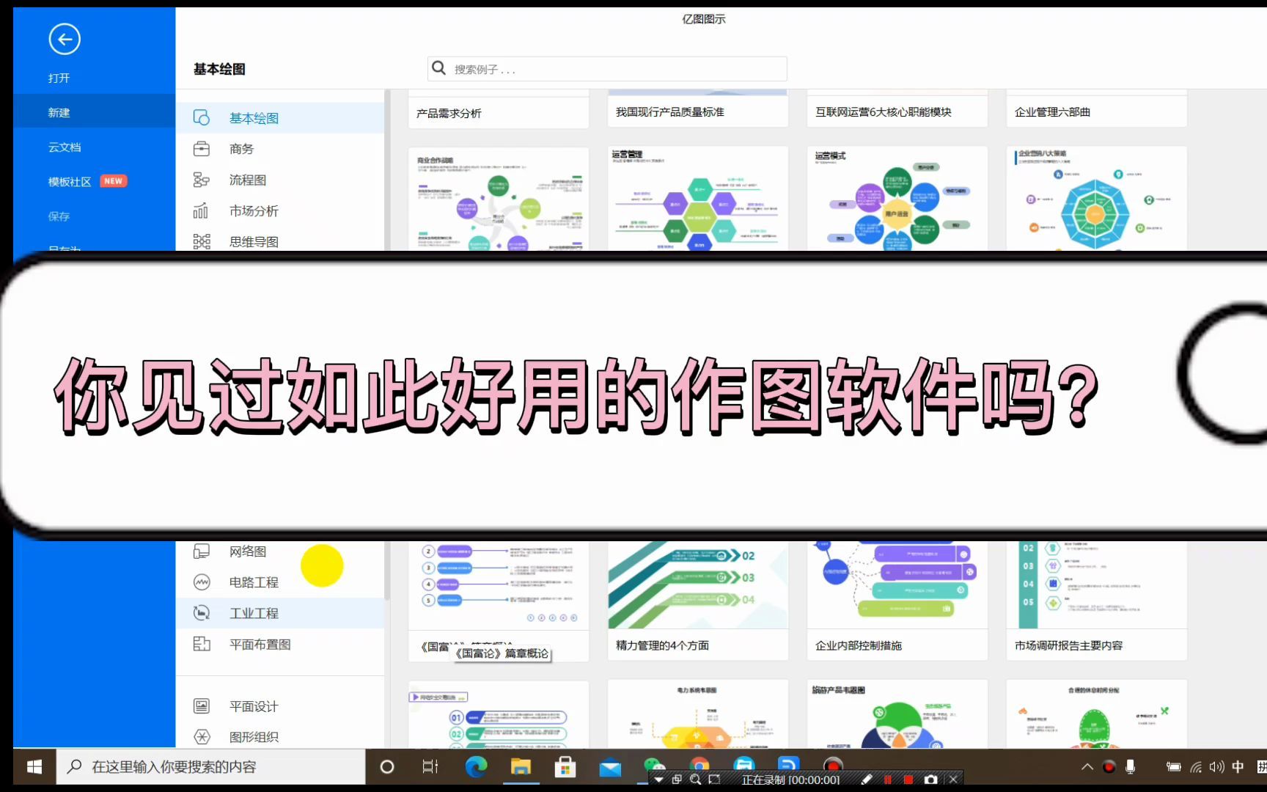Select the 基本绘图 category icon

pyautogui.click(x=201, y=118)
